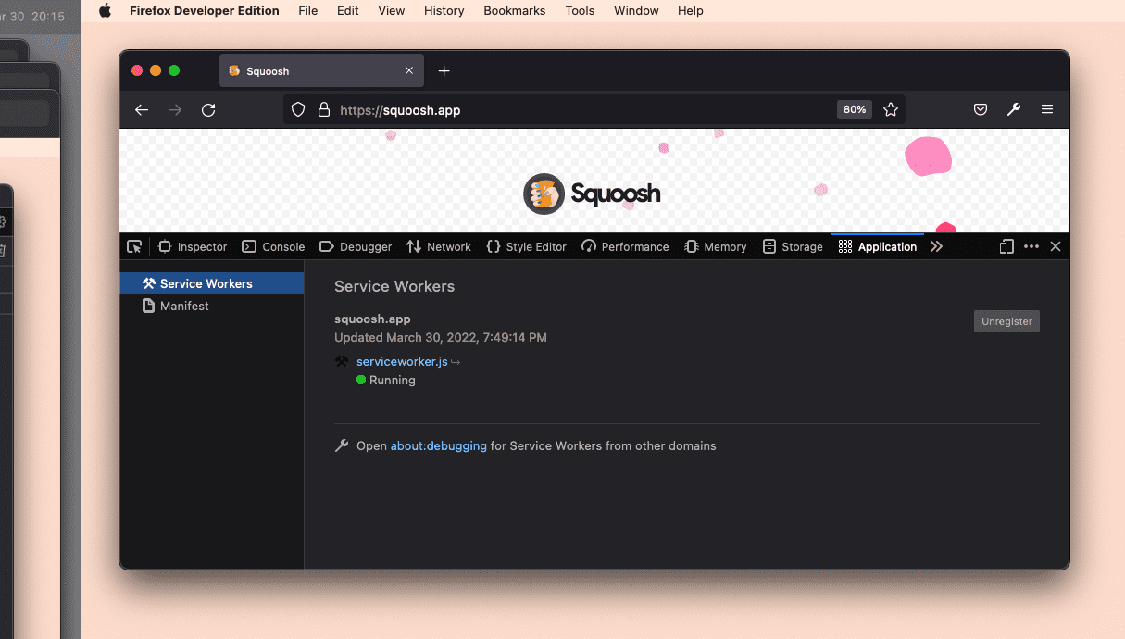
Task: Click the padlock security icon
Action: coord(323,109)
